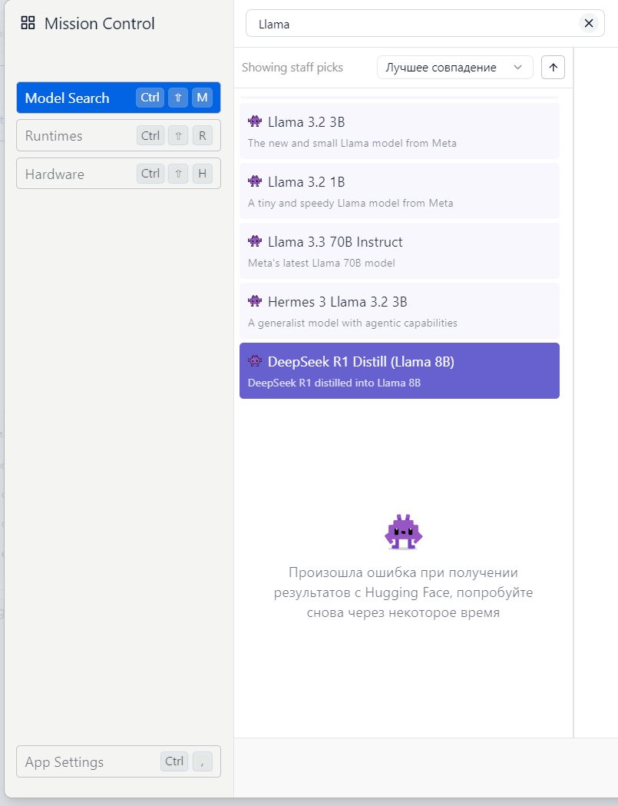Viewport: 618px width, 806px height.
Task: Click the shift arrow badge on Model Search
Action: click(x=178, y=98)
